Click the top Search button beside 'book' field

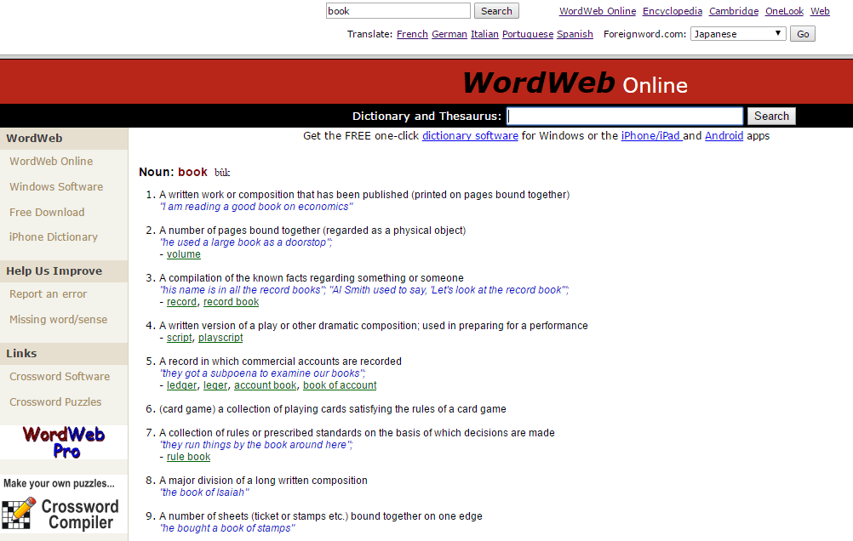[x=496, y=11]
